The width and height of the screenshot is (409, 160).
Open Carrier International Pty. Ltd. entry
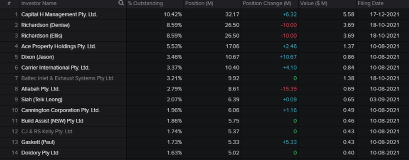tap(55, 68)
